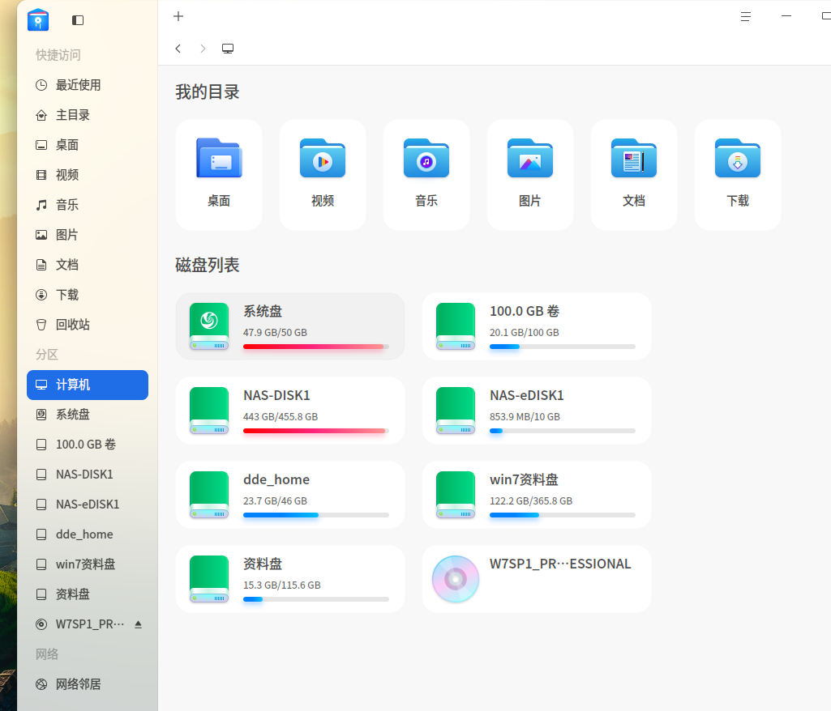Screen dimensions: 831x711
Task: Toggle the sidebar panel icon
Action: (78, 20)
